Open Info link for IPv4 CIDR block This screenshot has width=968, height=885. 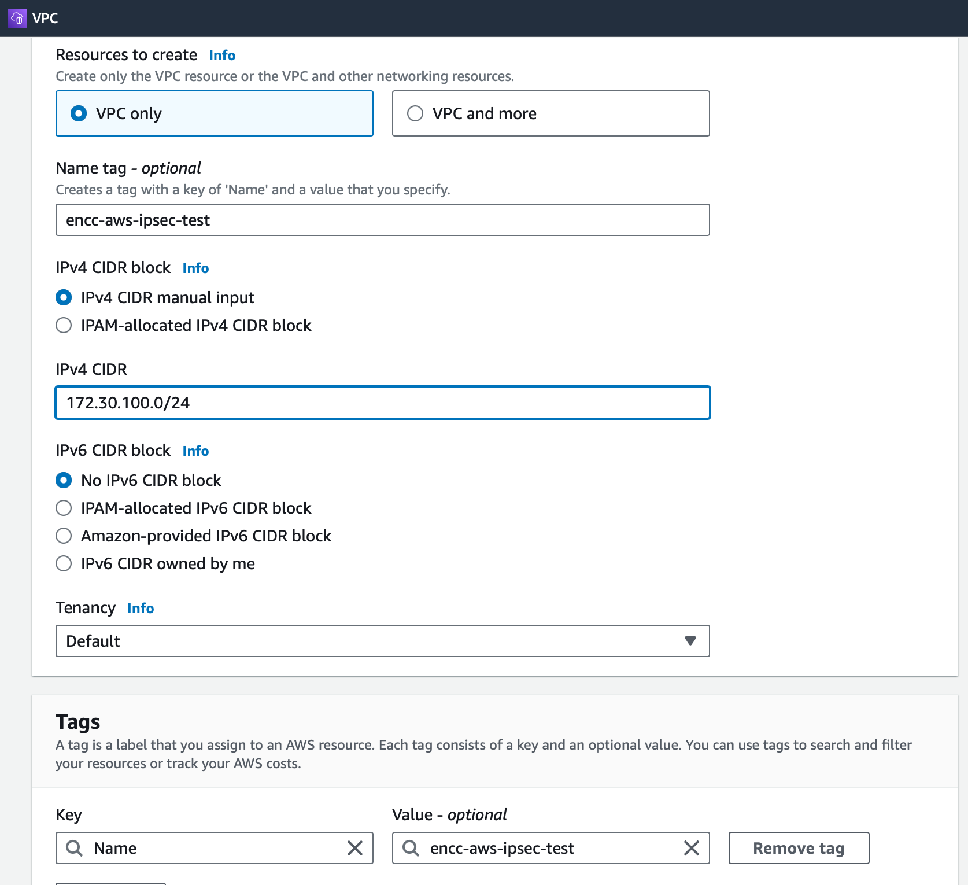coord(195,268)
